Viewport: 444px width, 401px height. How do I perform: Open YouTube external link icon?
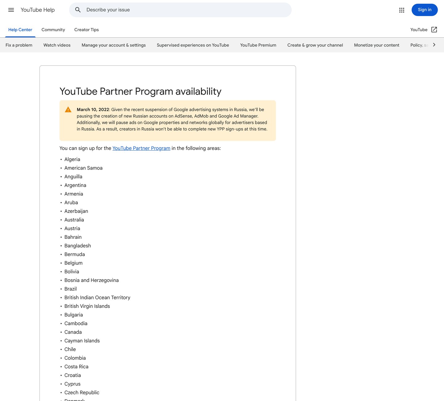click(434, 30)
